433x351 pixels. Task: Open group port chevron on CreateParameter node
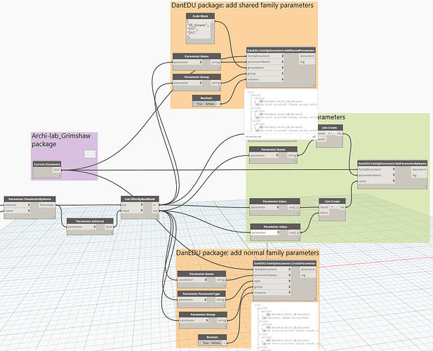[x=289, y=286]
